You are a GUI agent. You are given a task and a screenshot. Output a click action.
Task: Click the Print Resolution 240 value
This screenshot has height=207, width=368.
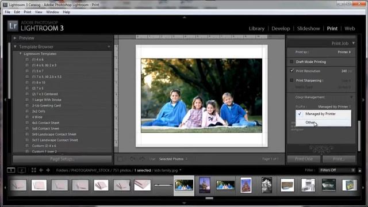[344, 71]
